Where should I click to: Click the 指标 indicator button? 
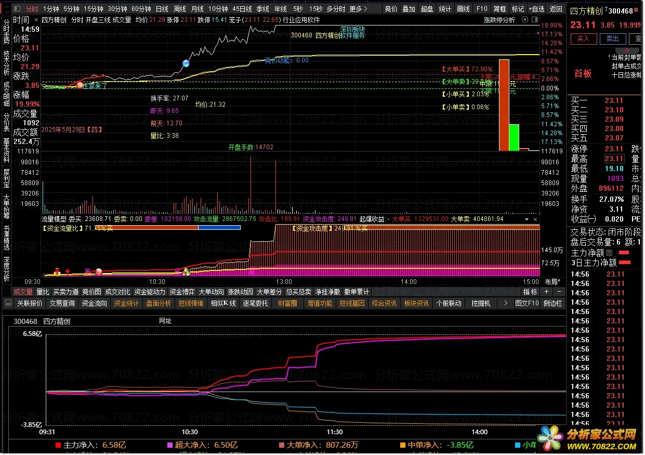pyautogui.click(x=530, y=292)
